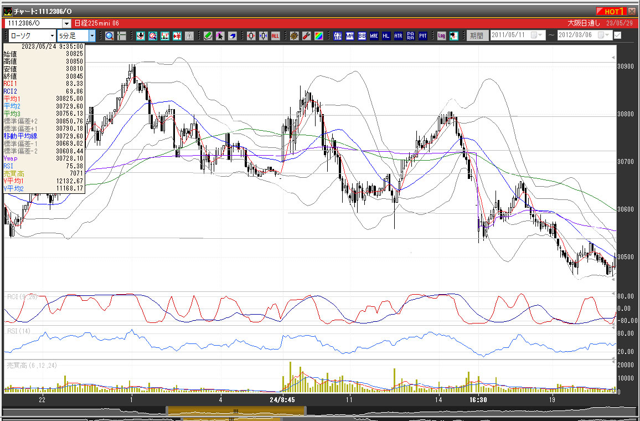
Task: Click the blue-arrow candle widen icon
Action: [264, 36]
